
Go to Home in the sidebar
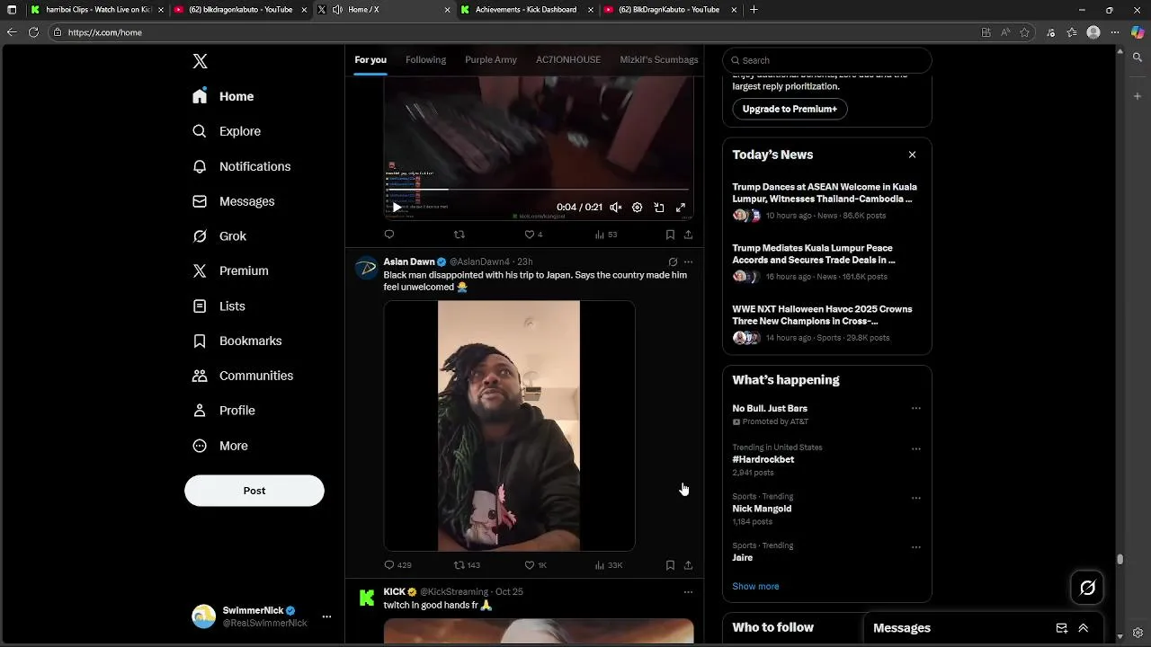224,96
